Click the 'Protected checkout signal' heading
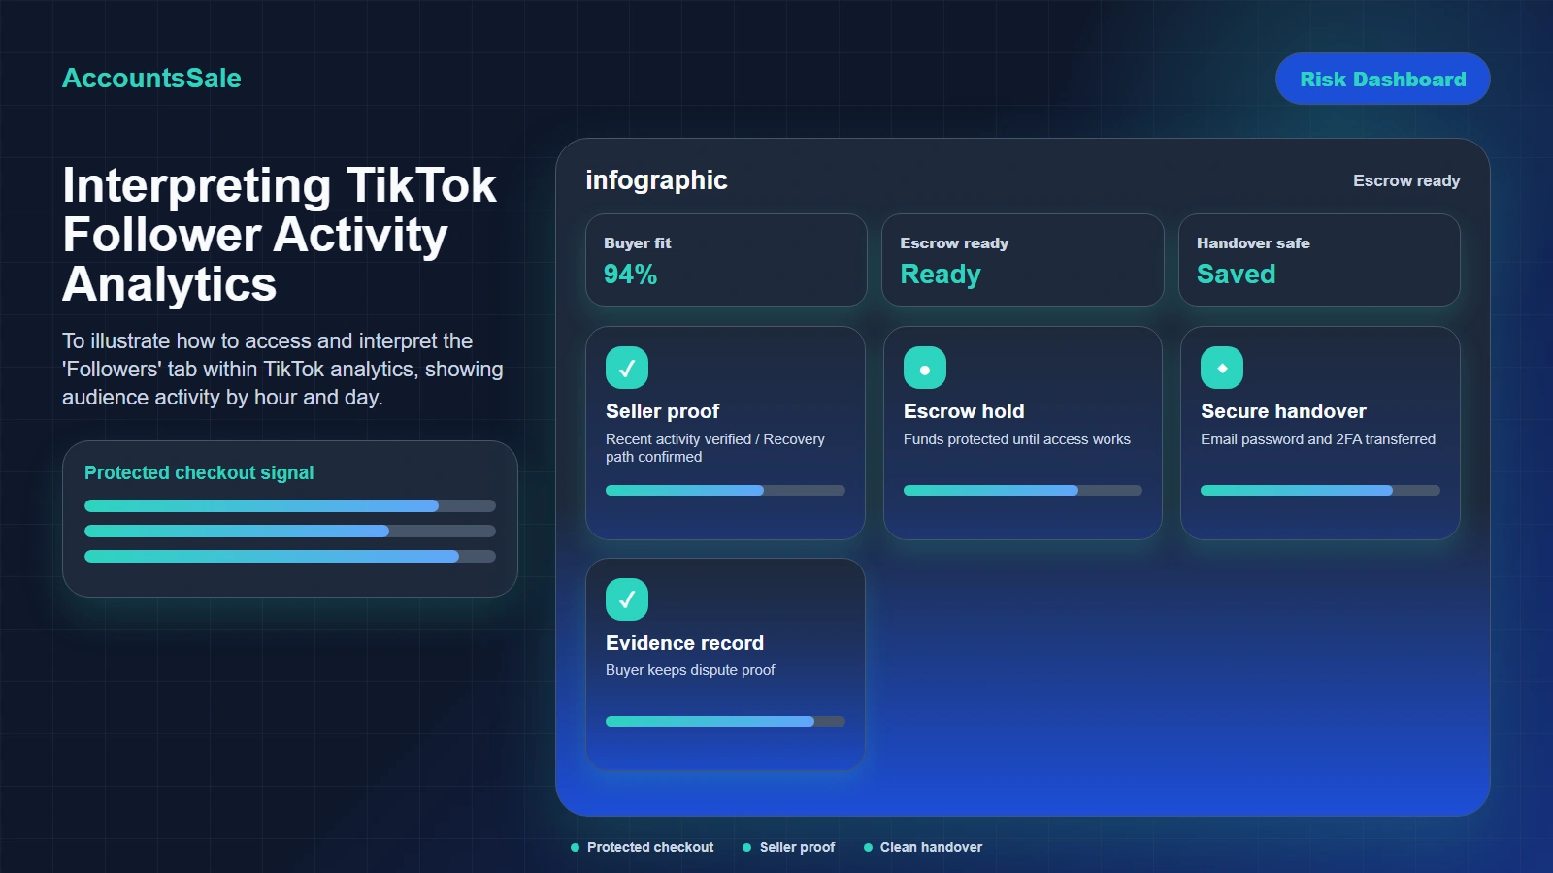Viewport: 1553px width, 873px height. (x=199, y=472)
